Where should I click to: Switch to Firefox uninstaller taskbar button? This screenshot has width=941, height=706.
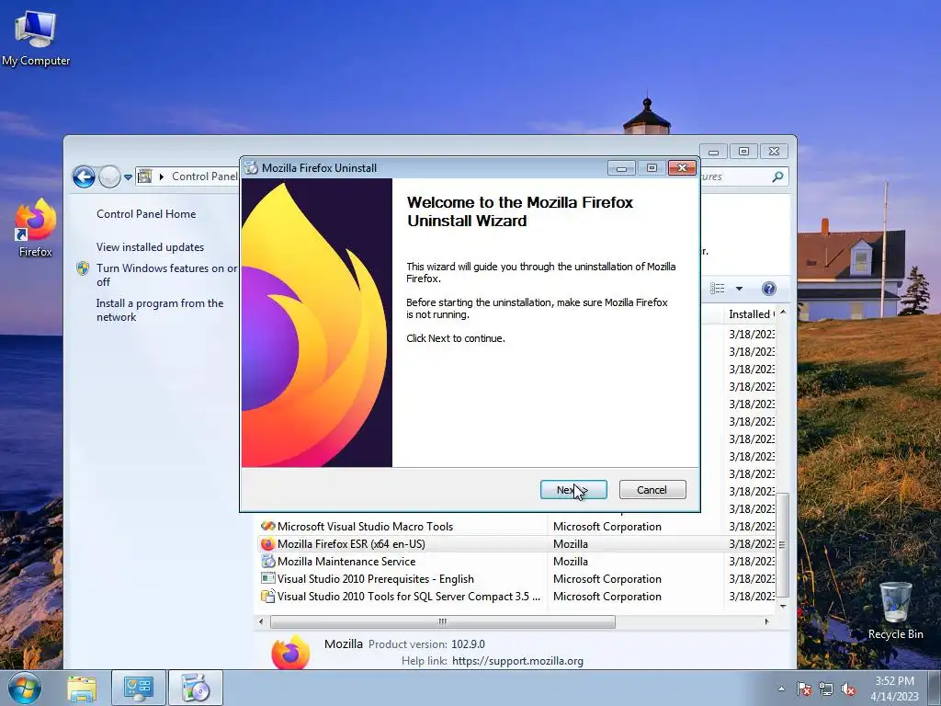[x=195, y=688]
